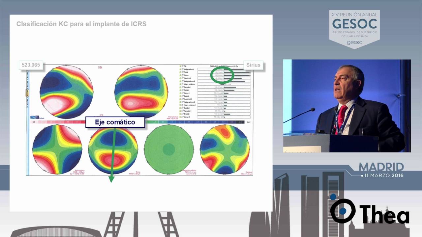Click the 'Coma III' coefficient row label

pos(186,117)
